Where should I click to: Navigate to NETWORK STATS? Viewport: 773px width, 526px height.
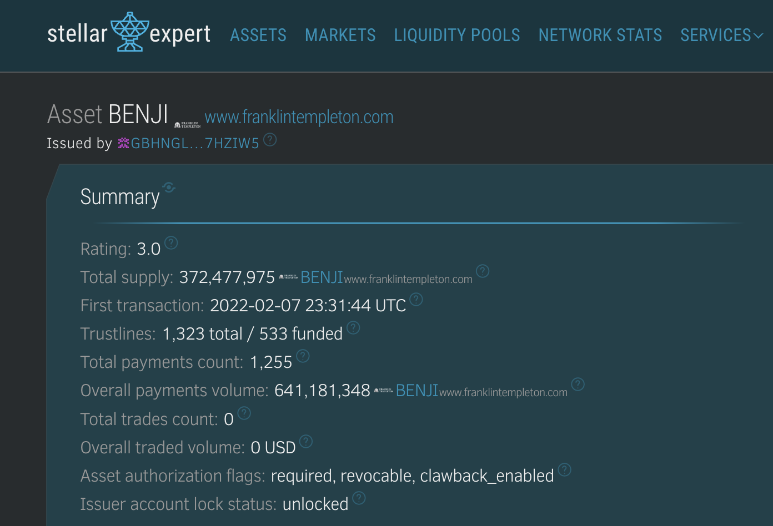[x=600, y=35]
